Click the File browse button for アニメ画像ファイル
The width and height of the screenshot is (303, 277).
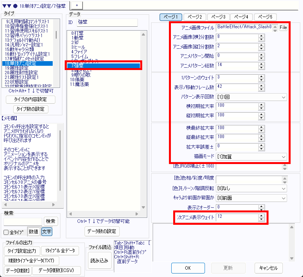(283, 28)
